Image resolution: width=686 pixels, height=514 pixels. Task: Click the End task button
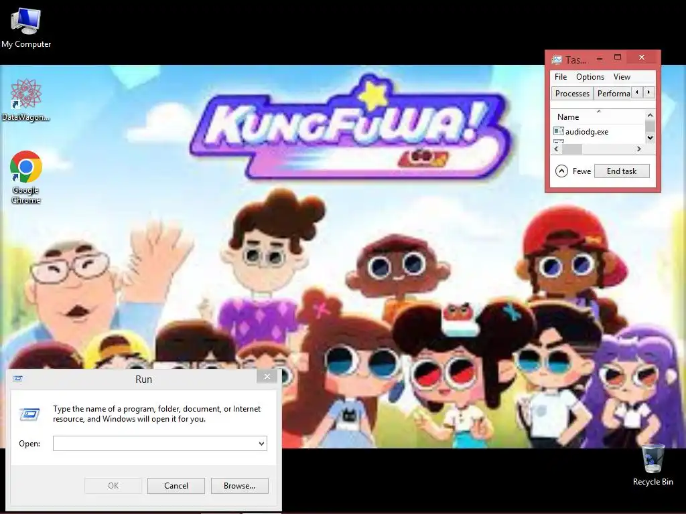pos(622,171)
